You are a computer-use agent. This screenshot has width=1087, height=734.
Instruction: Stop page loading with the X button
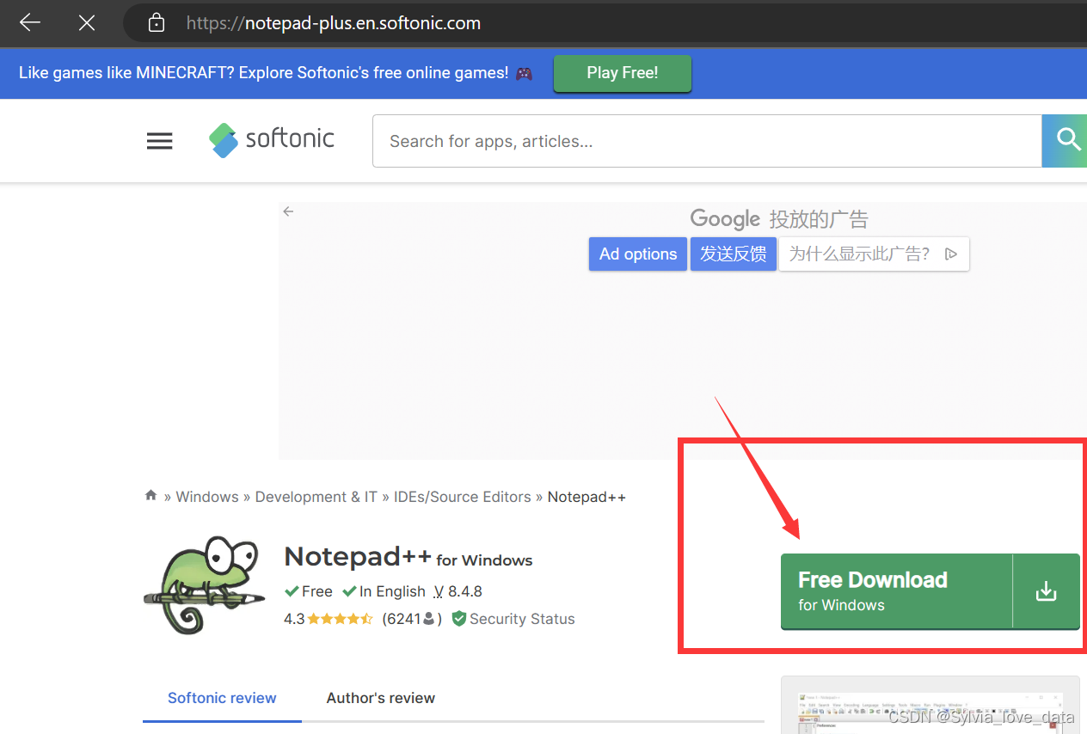click(86, 22)
